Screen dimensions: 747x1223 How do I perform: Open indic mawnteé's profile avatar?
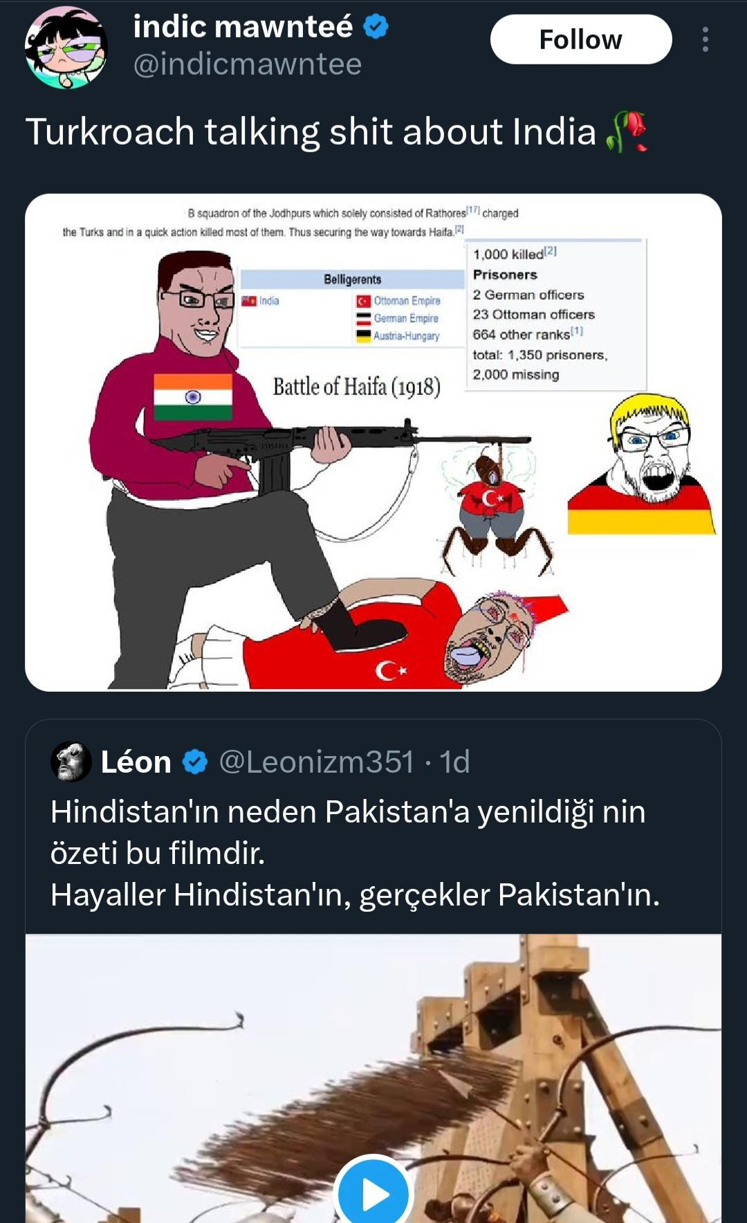click(66, 47)
